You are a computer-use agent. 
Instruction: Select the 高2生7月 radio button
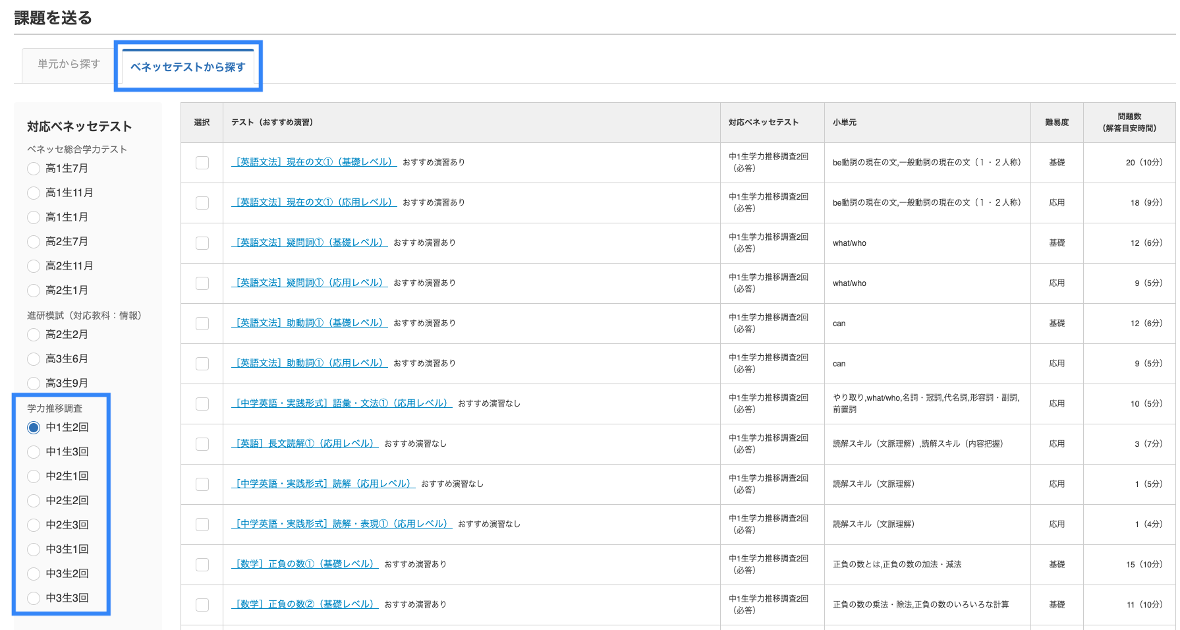point(34,242)
